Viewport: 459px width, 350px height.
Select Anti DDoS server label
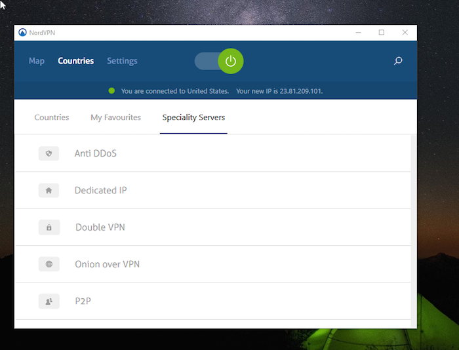(x=96, y=153)
